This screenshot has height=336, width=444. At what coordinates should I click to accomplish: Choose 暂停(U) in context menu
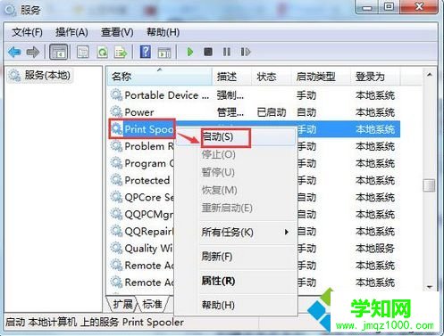click(x=235, y=172)
